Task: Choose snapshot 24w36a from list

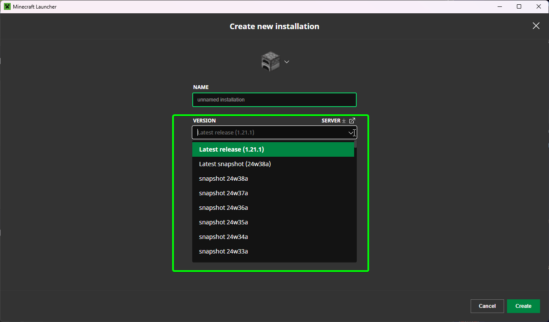Action: pyautogui.click(x=273, y=208)
